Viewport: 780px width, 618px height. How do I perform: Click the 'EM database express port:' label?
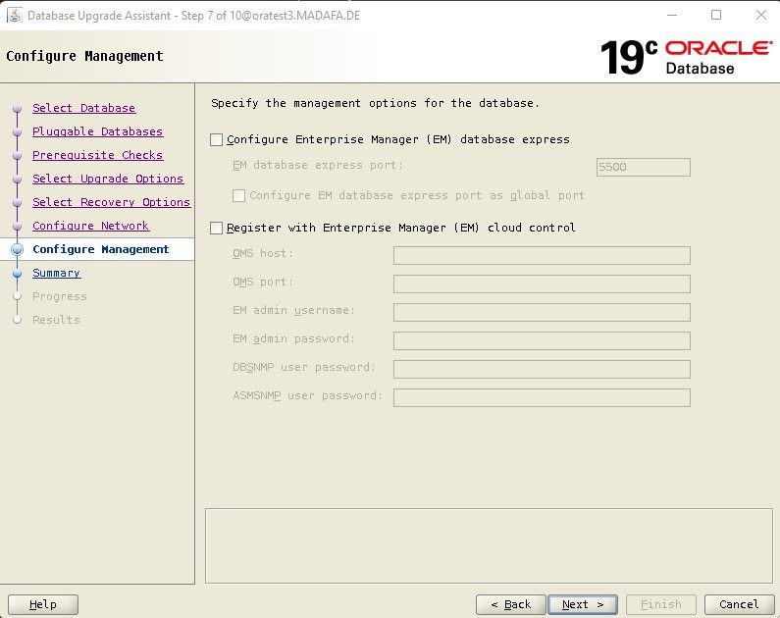click(x=318, y=165)
